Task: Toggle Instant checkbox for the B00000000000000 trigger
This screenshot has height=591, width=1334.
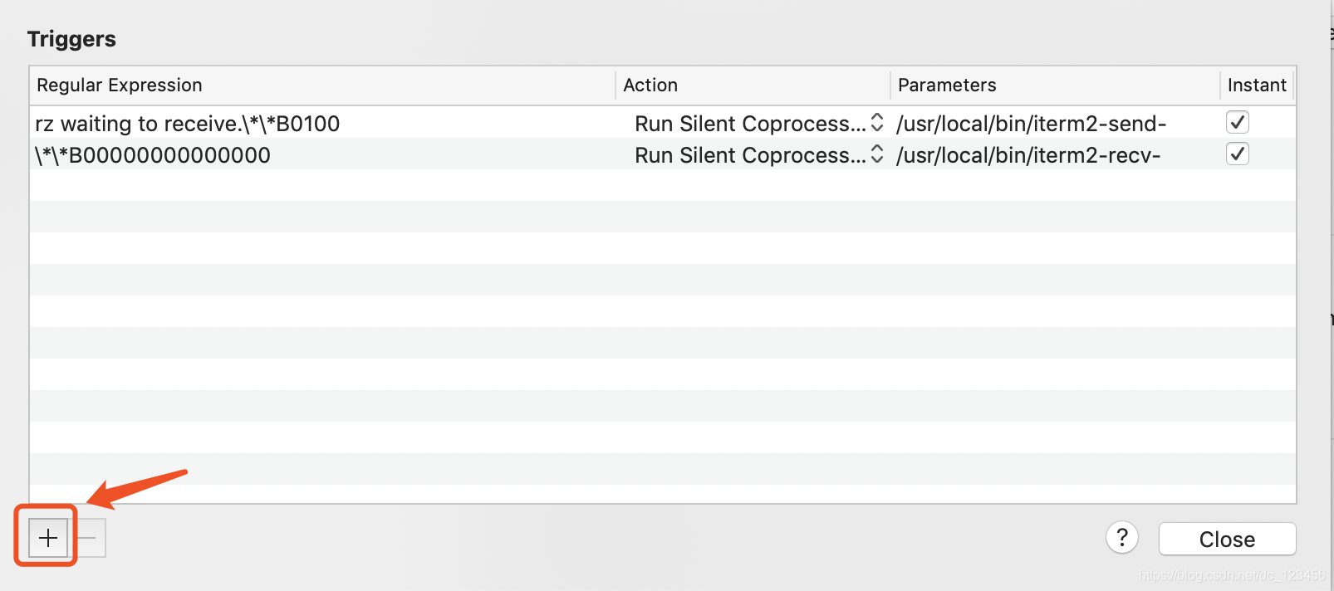Action: [1238, 154]
